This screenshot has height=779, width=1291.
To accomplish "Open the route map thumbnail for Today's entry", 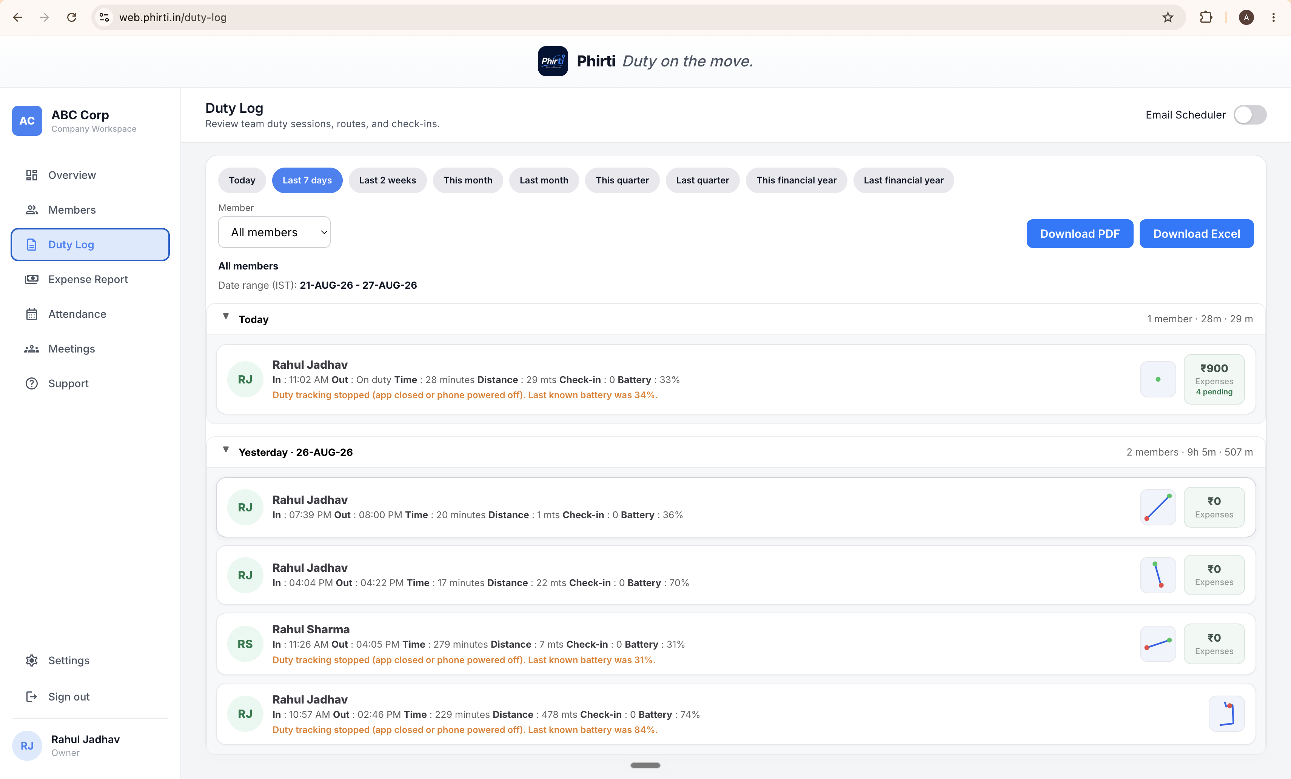I will tap(1158, 379).
